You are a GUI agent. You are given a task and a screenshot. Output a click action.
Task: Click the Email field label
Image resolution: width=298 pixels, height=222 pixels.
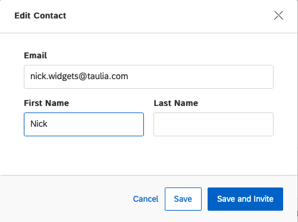coord(36,55)
